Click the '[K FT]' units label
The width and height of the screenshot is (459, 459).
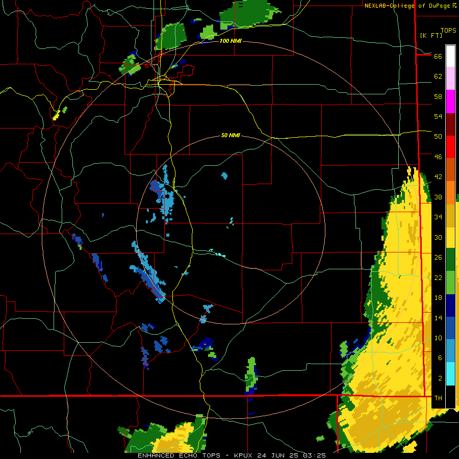coord(431,35)
